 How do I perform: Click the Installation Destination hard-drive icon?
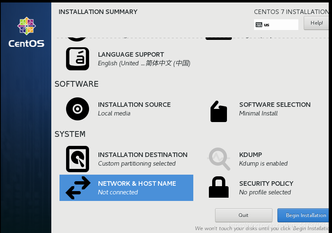pos(78,159)
